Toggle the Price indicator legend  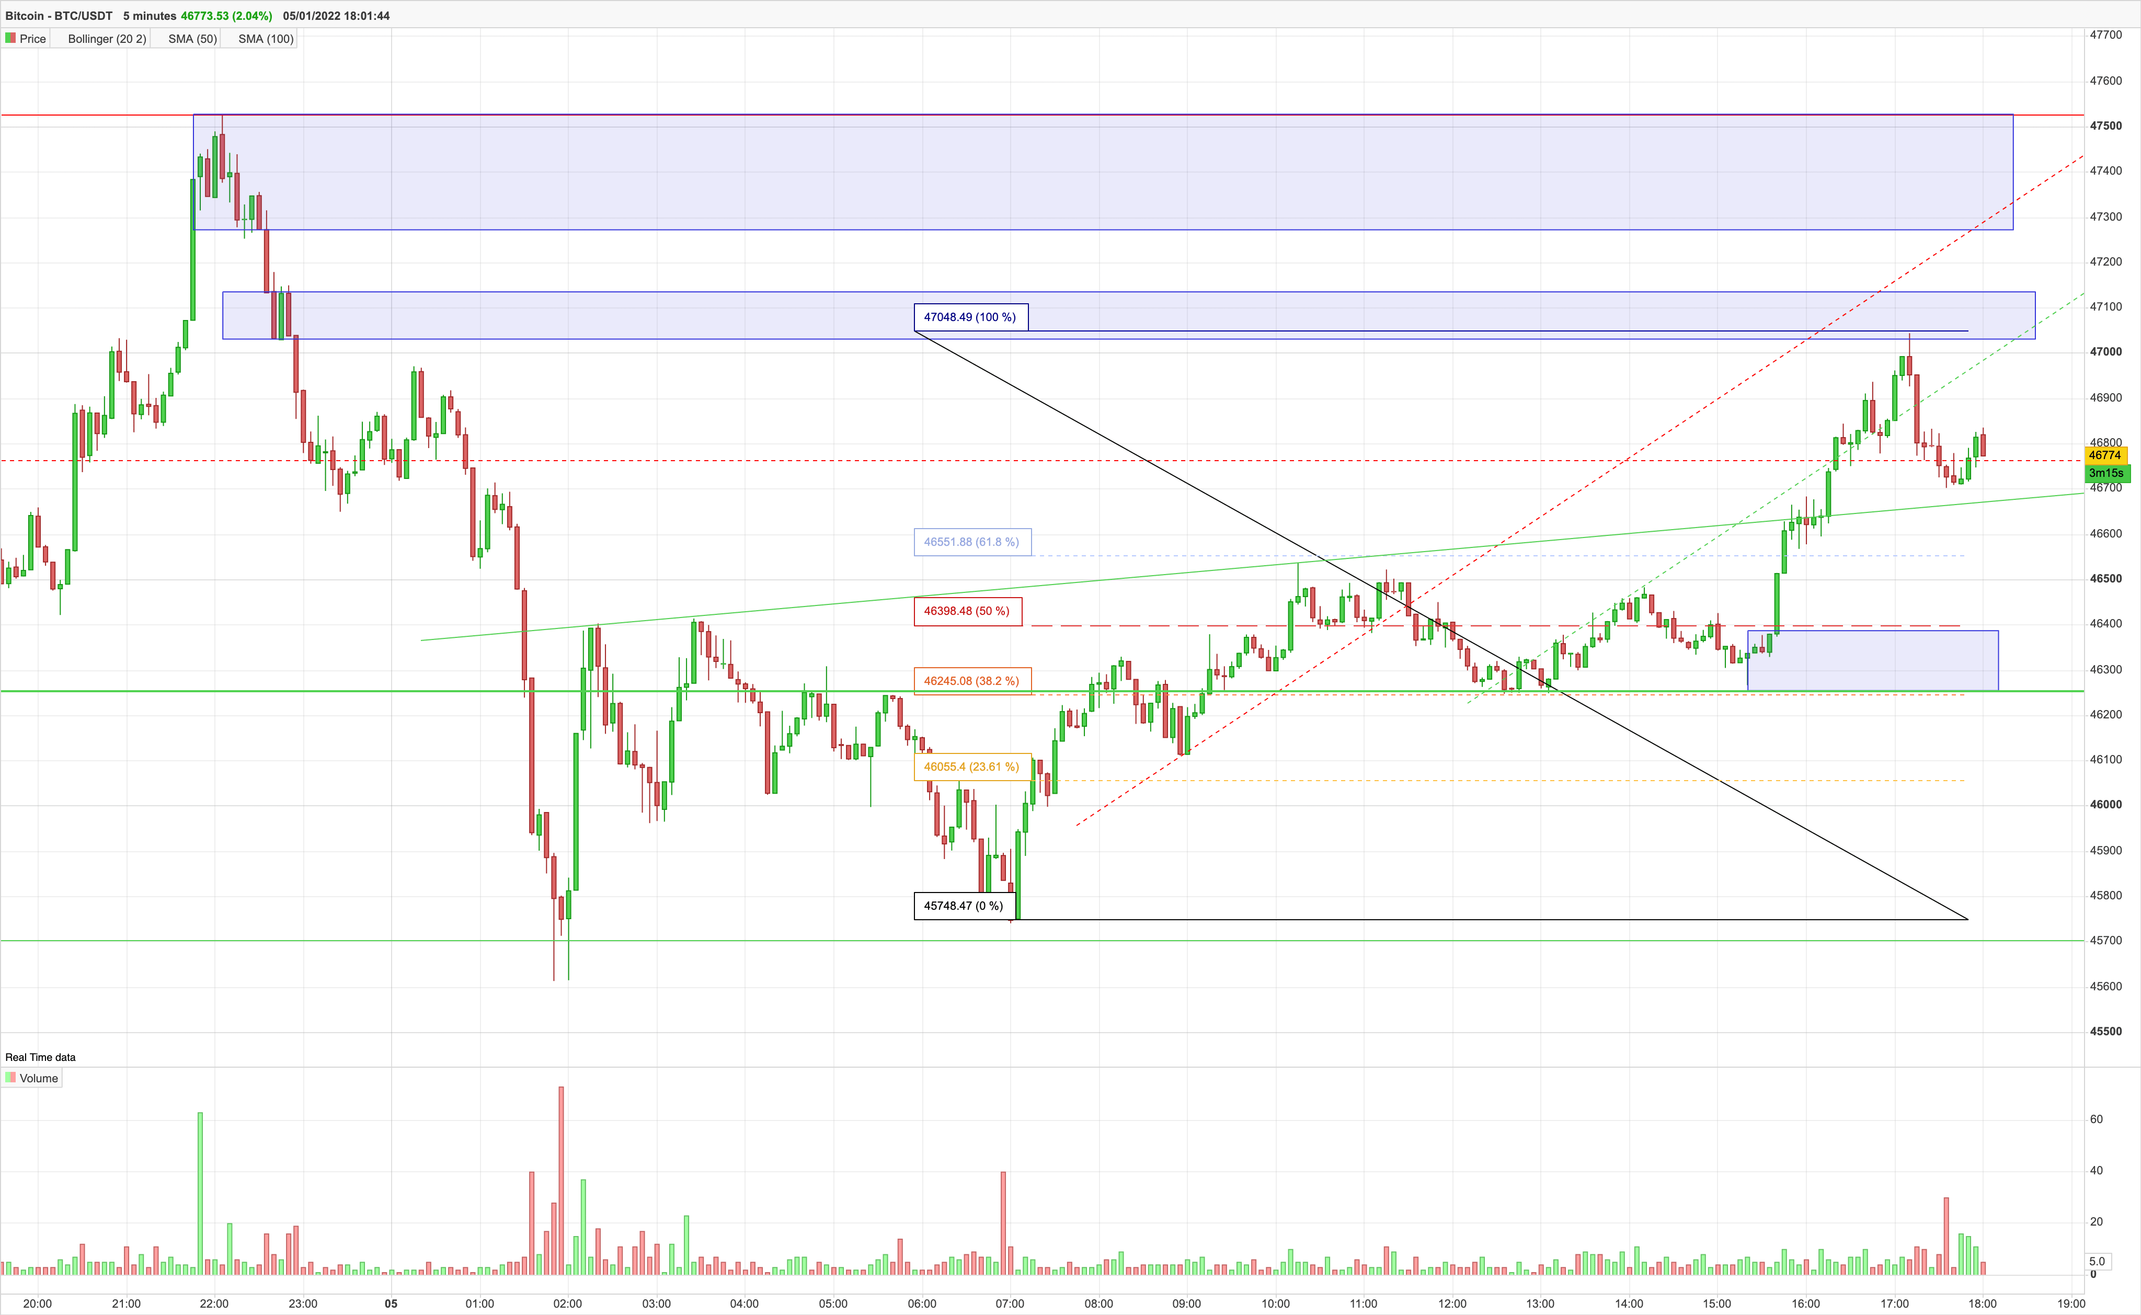click(x=26, y=38)
